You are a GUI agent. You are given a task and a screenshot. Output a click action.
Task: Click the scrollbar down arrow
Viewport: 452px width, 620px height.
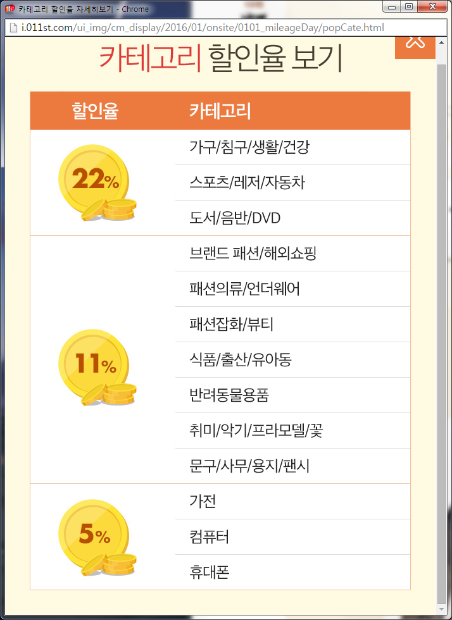tap(442, 609)
